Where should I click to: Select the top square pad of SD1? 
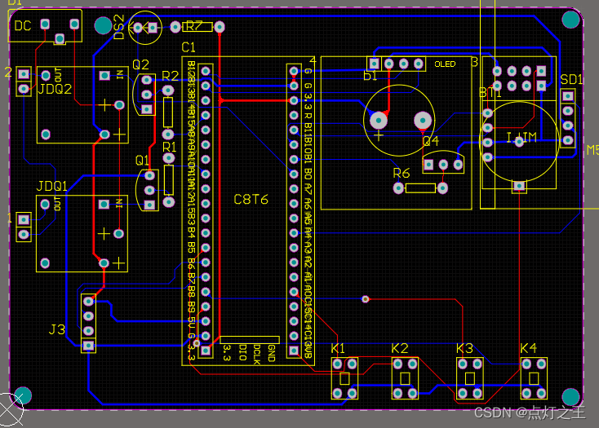pyautogui.click(x=568, y=96)
